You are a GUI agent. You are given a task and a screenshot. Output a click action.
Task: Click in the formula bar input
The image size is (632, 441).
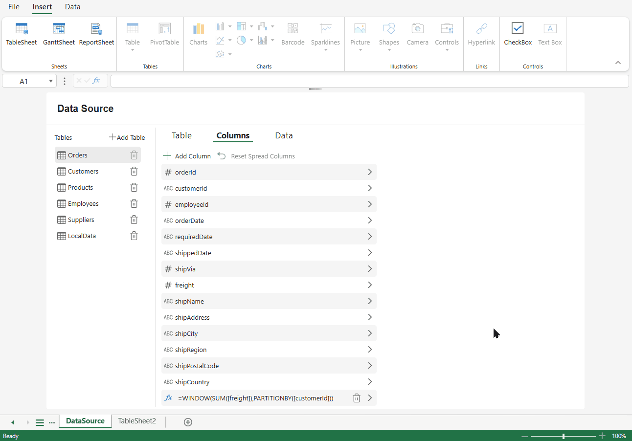tap(369, 81)
